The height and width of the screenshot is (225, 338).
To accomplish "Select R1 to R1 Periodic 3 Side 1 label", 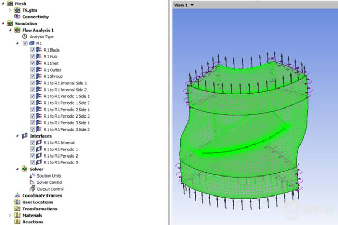I will [67, 123].
